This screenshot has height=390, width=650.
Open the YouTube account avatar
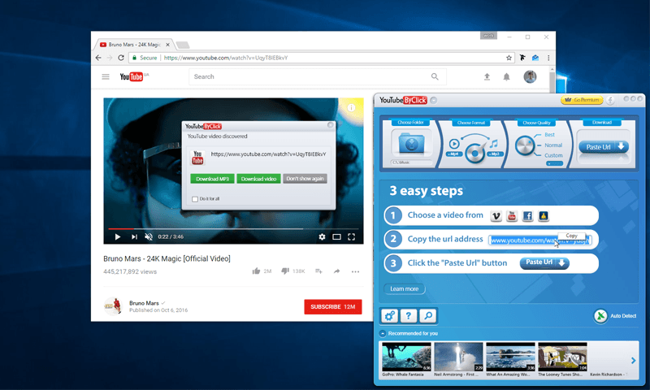pos(530,76)
